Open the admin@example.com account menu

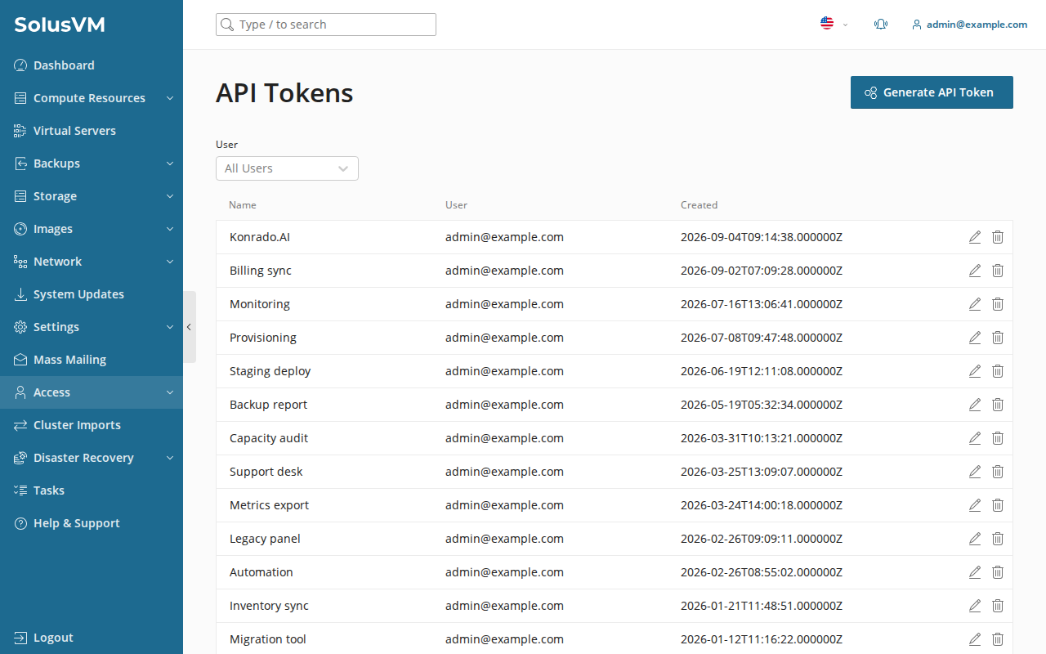969,25
